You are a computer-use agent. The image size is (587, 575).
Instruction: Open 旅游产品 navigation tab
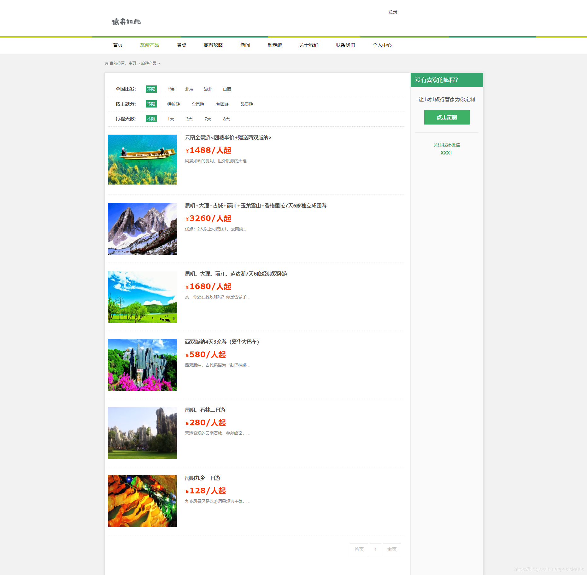pos(150,45)
